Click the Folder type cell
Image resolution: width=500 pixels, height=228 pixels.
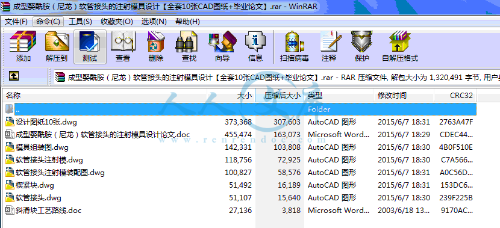(319, 109)
